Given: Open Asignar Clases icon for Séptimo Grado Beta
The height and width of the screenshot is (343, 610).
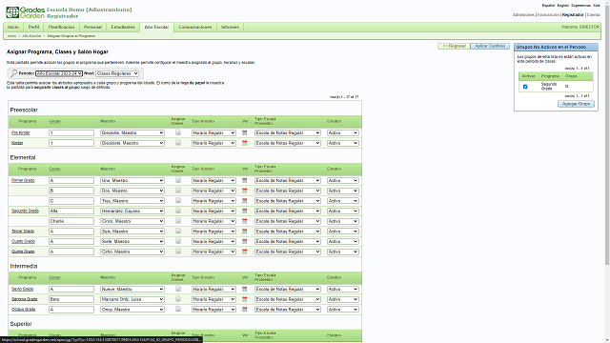Looking at the screenshot, I should click(178, 298).
